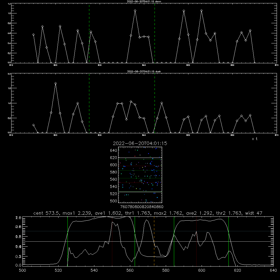Click x-axis label 620 on bottom plot
This screenshot has width=280, height=280.
(x=237, y=270)
